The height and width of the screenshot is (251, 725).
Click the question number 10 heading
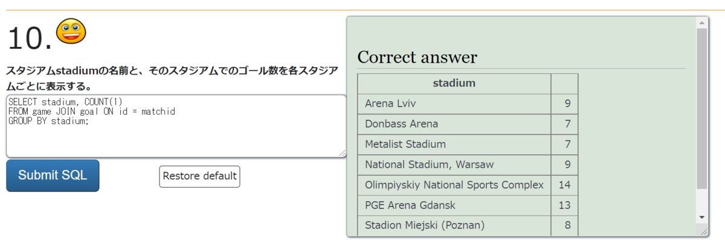pos(30,39)
